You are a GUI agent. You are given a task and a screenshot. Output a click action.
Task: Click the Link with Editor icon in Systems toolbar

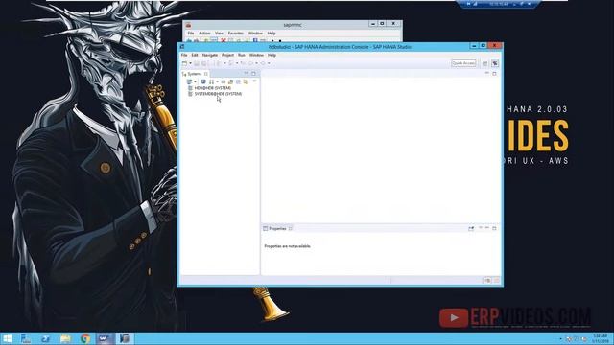pos(246,81)
